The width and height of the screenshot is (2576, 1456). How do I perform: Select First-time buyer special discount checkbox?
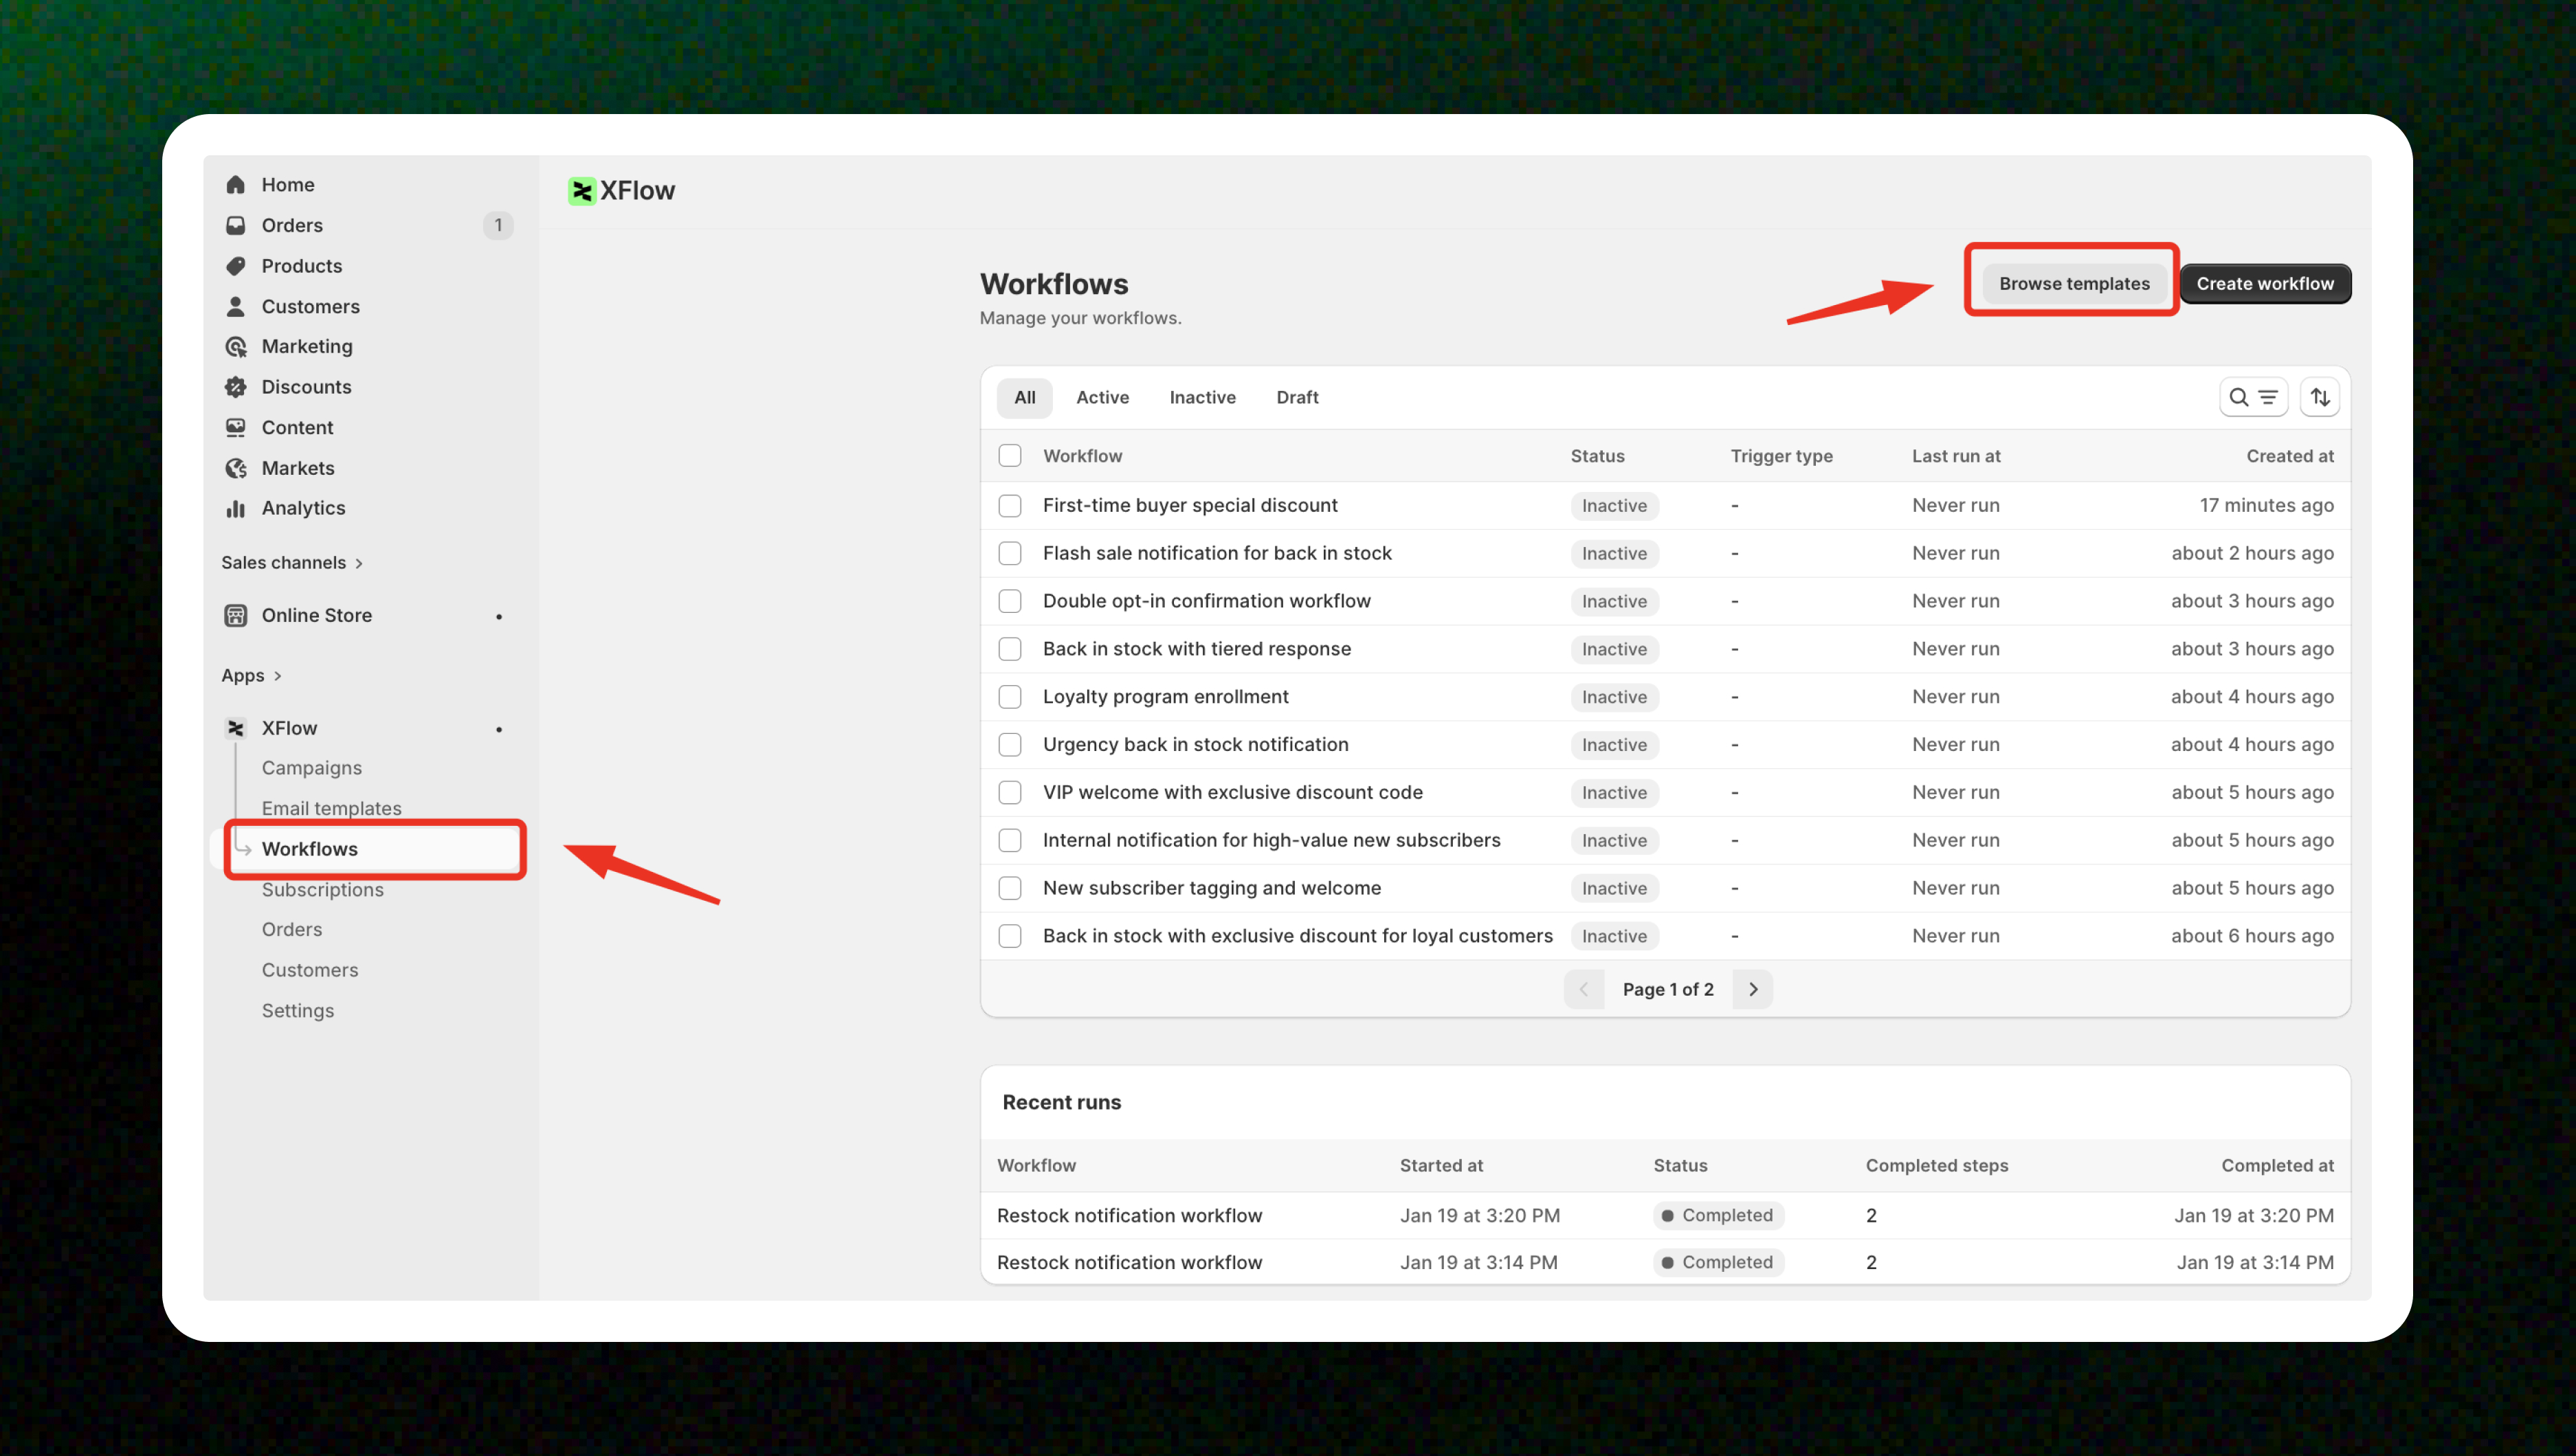(1010, 506)
